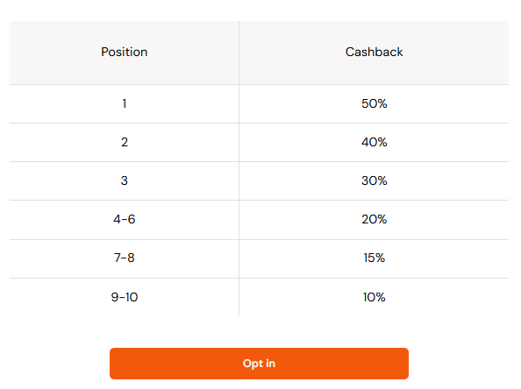Click the 40% cashback value
The image size is (521, 389).
(x=374, y=143)
